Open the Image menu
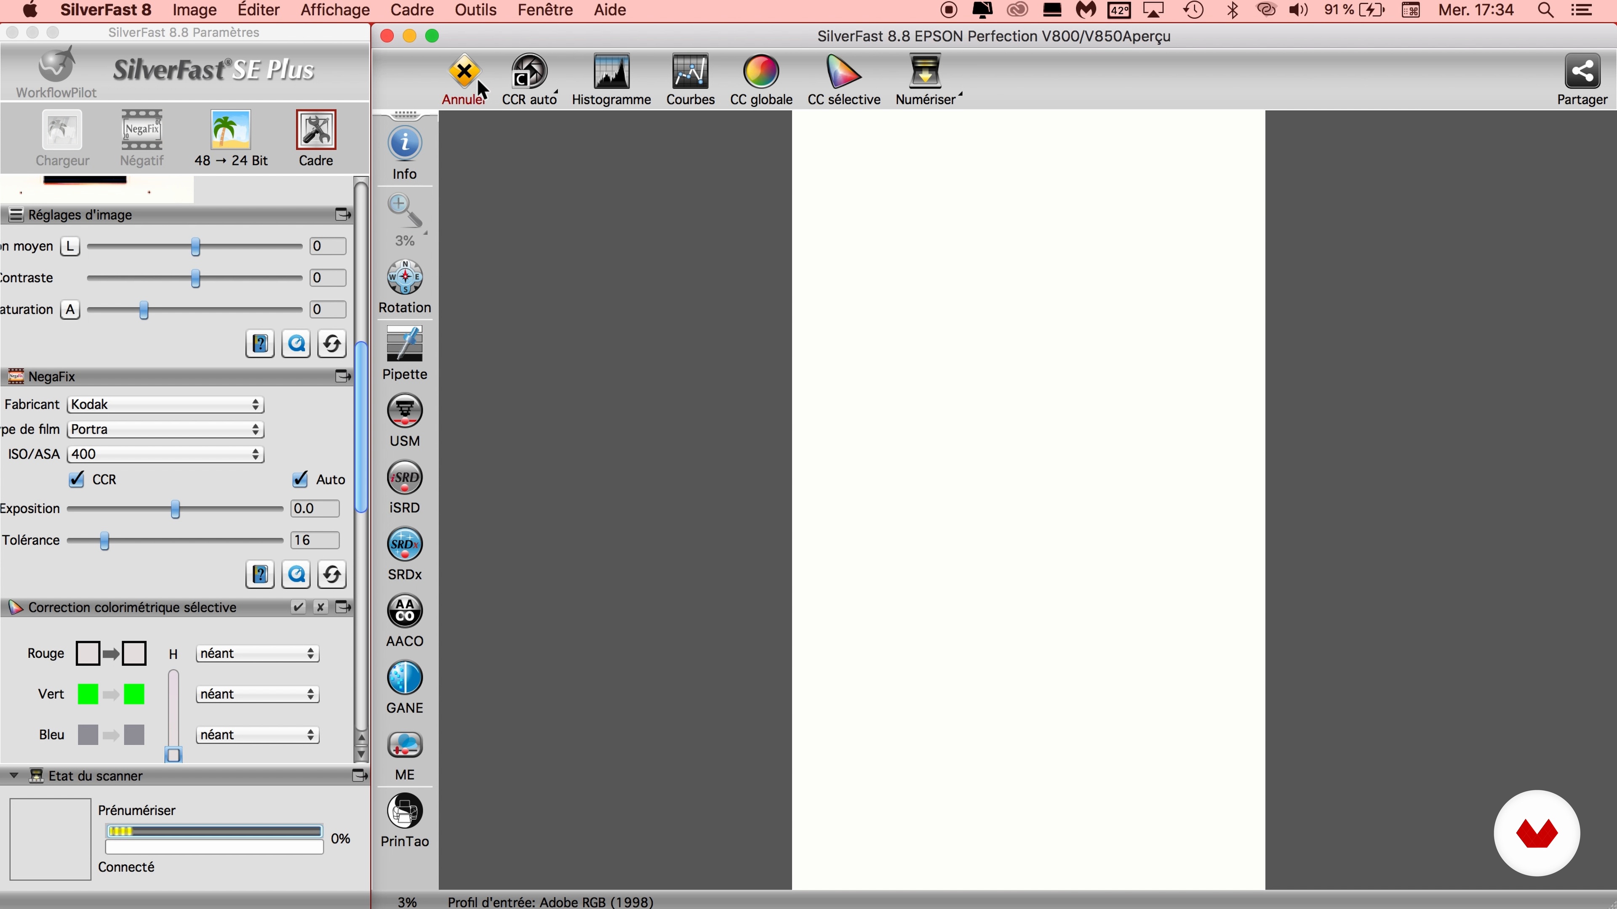Image resolution: width=1617 pixels, height=909 pixels. (x=195, y=10)
